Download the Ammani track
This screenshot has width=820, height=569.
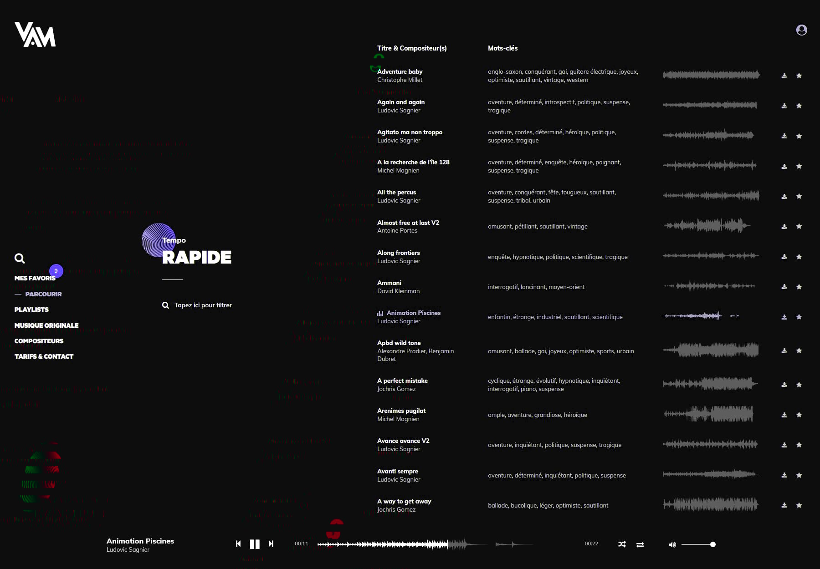(x=784, y=287)
